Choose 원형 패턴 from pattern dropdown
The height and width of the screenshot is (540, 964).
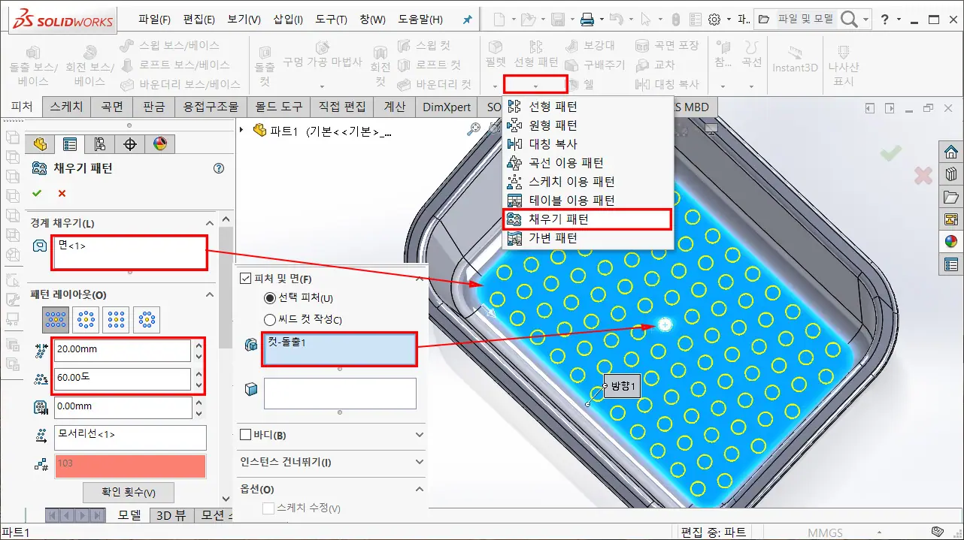click(x=553, y=125)
